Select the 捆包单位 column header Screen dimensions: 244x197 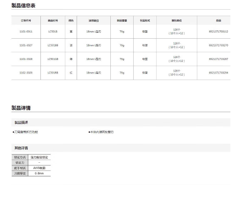pos(177,20)
